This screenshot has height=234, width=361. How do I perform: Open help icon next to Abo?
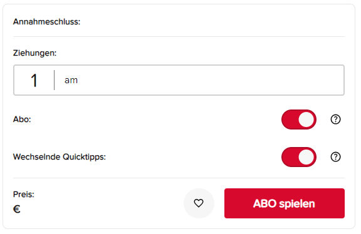pos(335,120)
